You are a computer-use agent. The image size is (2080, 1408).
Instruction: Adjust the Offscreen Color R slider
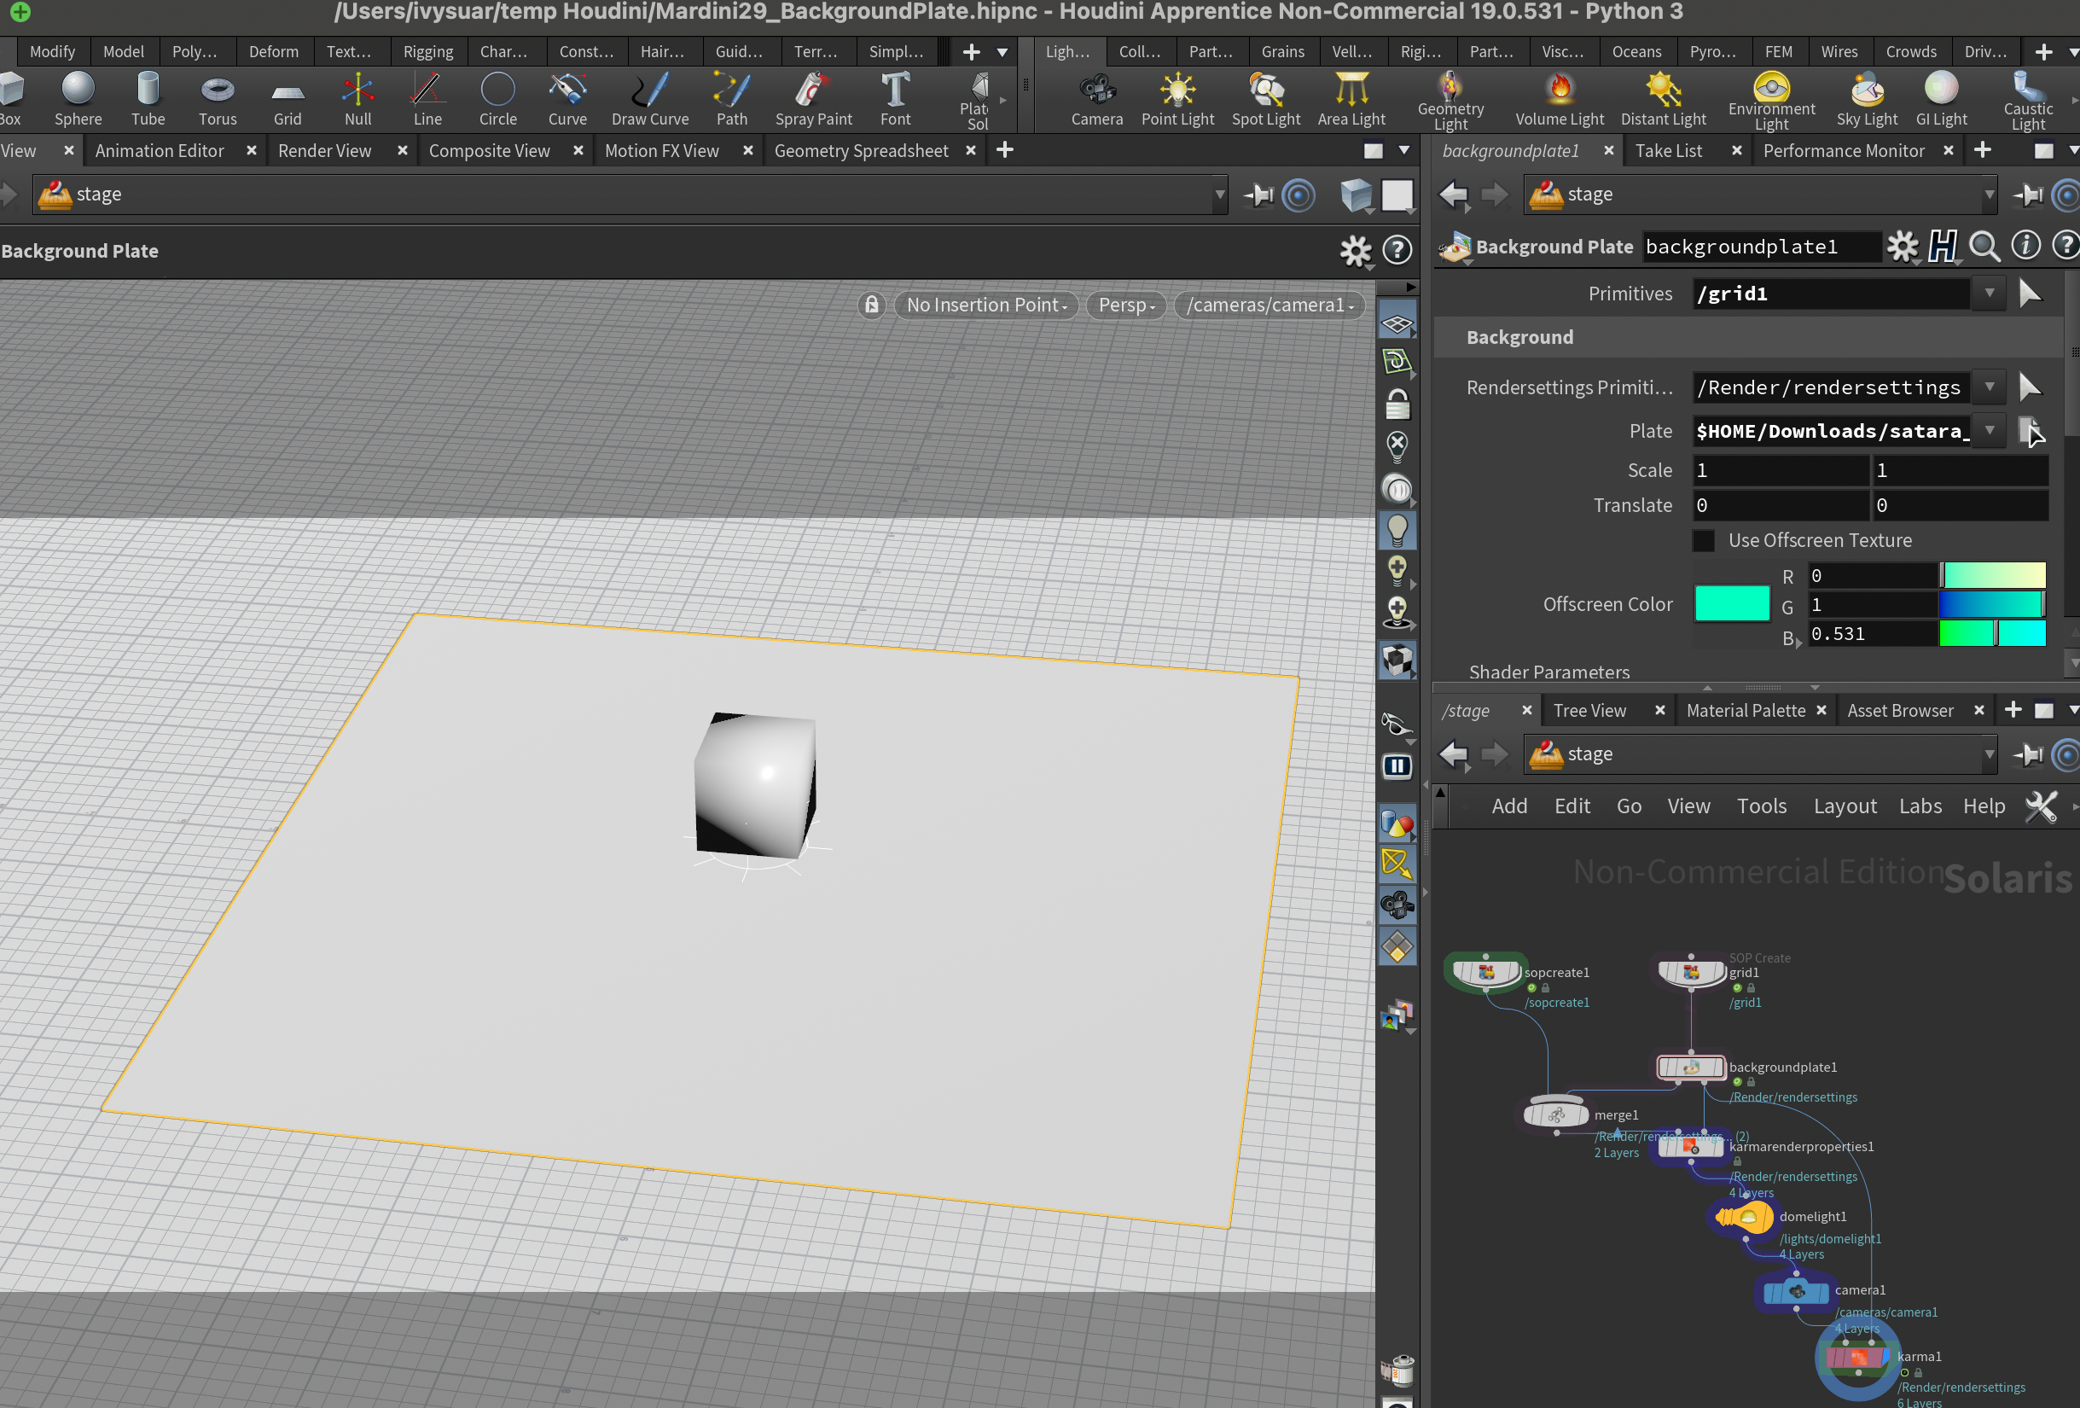pyautogui.click(x=1991, y=575)
